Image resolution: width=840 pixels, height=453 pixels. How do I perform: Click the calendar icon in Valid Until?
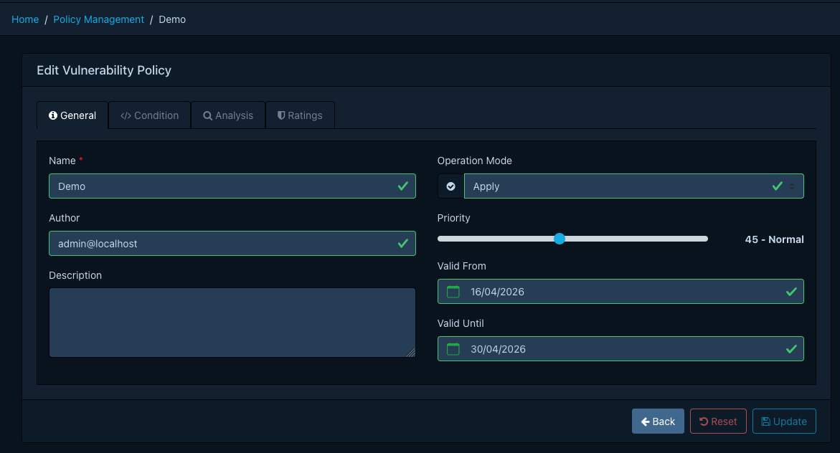tap(453, 349)
